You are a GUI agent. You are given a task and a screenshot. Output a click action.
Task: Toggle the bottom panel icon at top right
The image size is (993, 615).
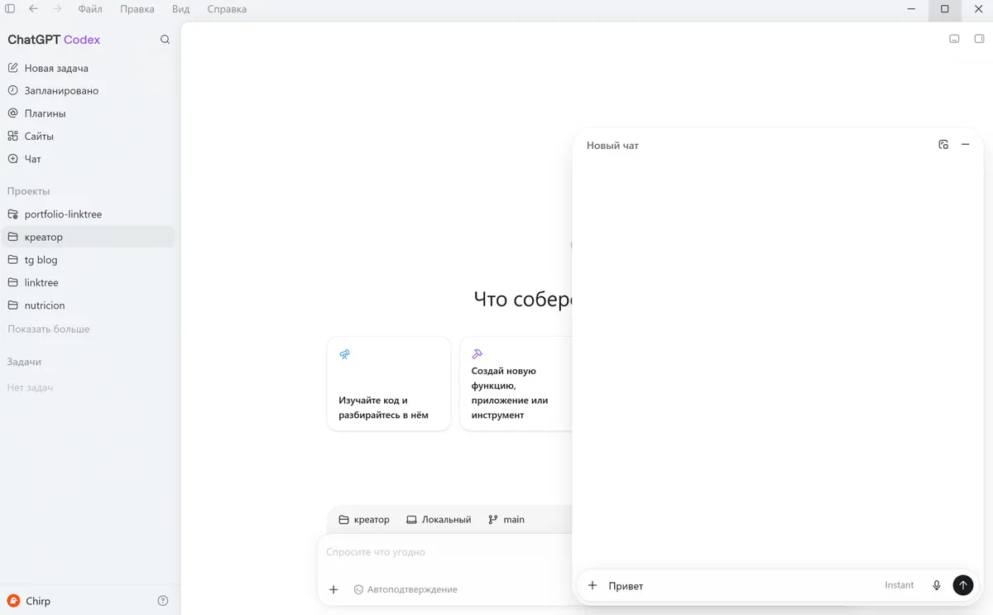pos(954,39)
